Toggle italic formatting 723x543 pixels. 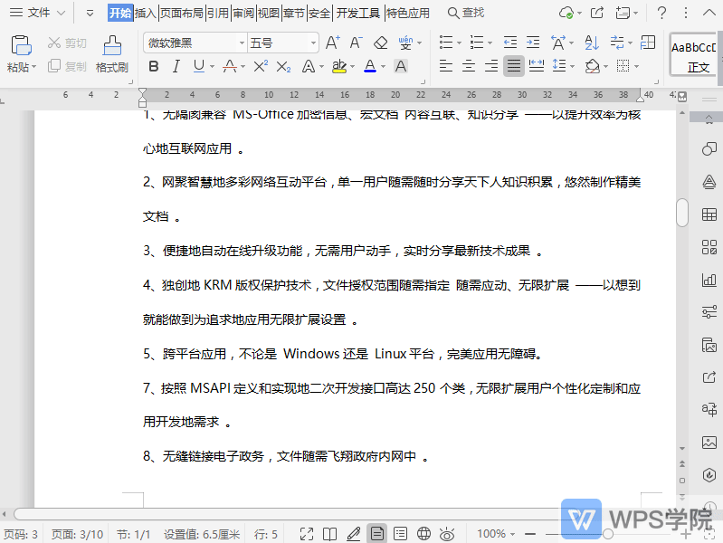coord(176,66)
